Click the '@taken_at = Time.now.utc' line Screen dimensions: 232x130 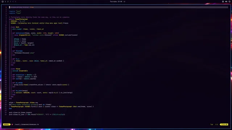pos(24,45)
